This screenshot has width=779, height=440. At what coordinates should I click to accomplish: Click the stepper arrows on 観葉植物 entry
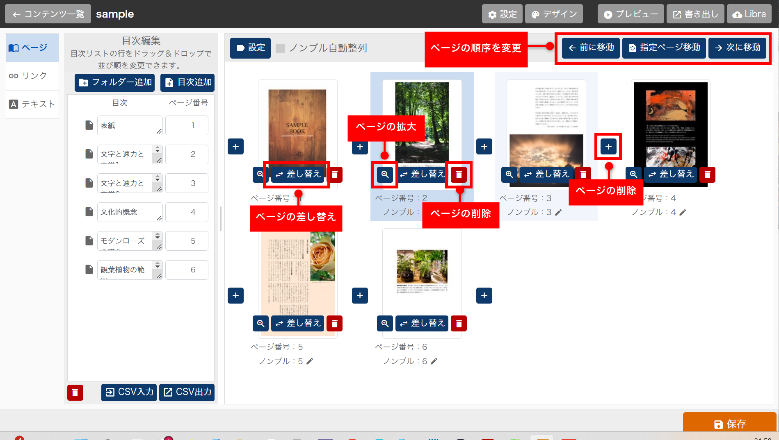click(158, 265)
